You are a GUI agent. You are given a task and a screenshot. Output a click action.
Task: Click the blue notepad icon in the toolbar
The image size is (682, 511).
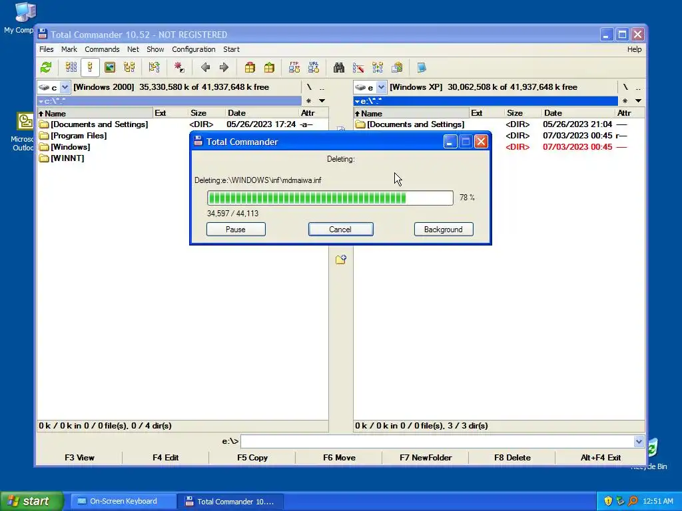[x=422, y=67]
